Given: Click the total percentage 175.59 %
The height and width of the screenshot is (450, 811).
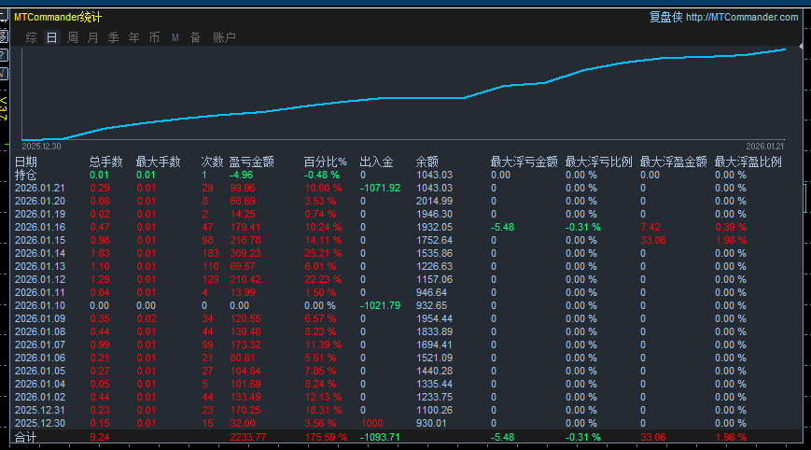Looking at the screenshot, I should click(326, 437).
